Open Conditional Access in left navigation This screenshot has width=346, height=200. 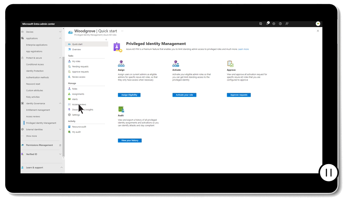[x=35, y=64]
